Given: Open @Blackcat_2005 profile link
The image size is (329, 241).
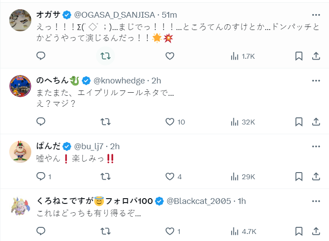Looking at the screenshot, I should pyautogui.click(x=198, y=201).
